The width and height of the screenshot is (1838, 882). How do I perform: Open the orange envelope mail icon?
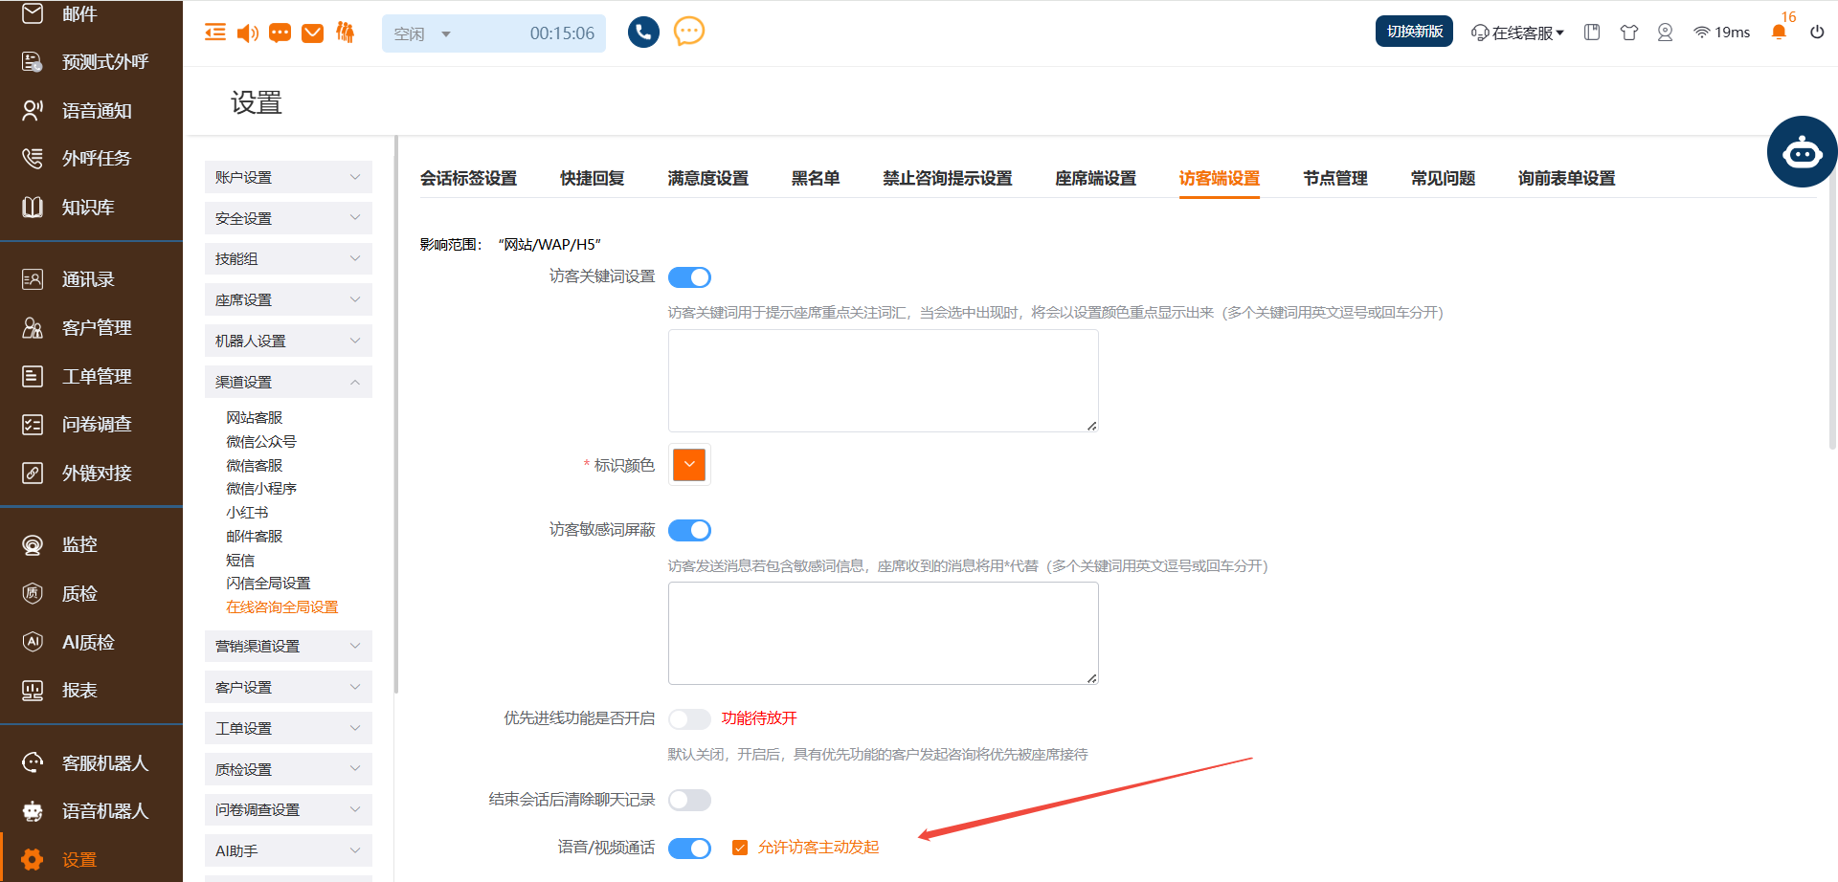click(312, 33)
